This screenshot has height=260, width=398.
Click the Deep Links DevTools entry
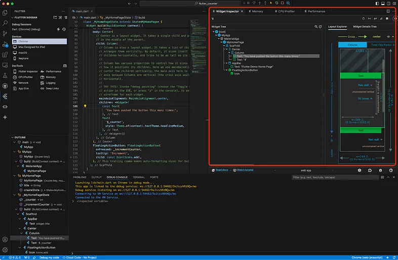pos(50,88)
